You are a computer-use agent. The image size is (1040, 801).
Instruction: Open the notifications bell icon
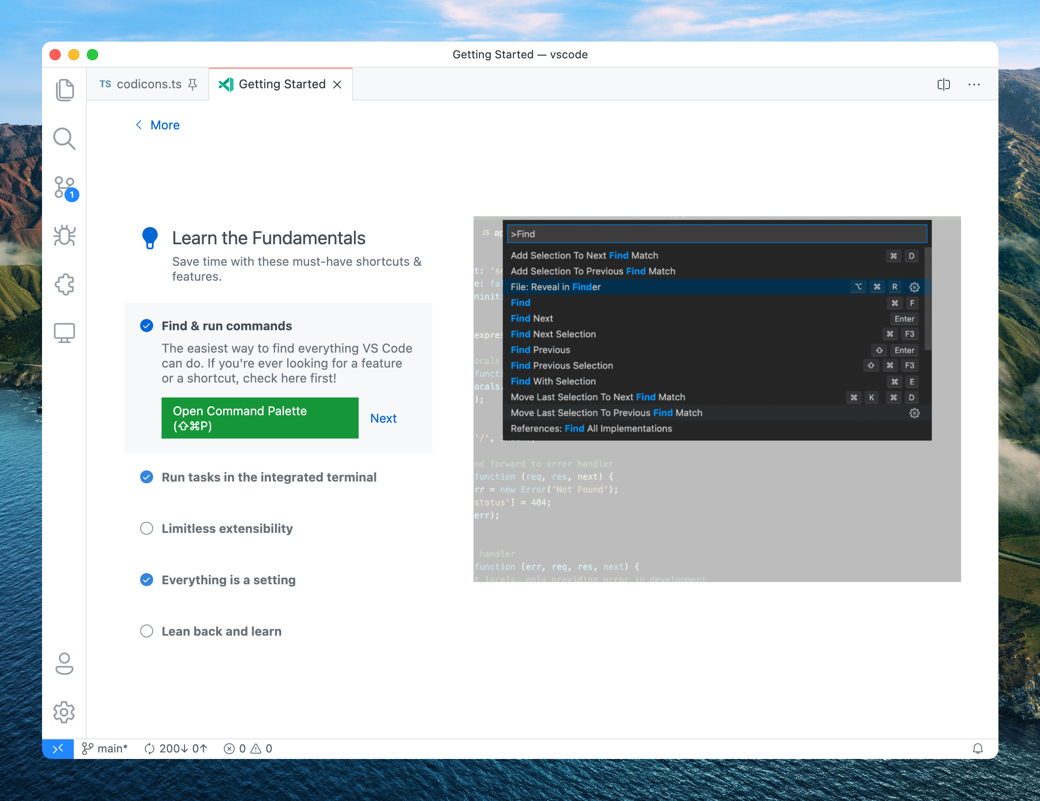pos(977,749)
